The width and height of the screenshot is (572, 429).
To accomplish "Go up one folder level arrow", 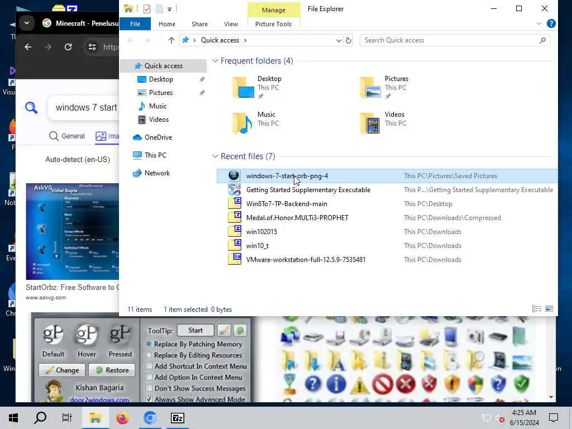I will [x=171, y=40].
